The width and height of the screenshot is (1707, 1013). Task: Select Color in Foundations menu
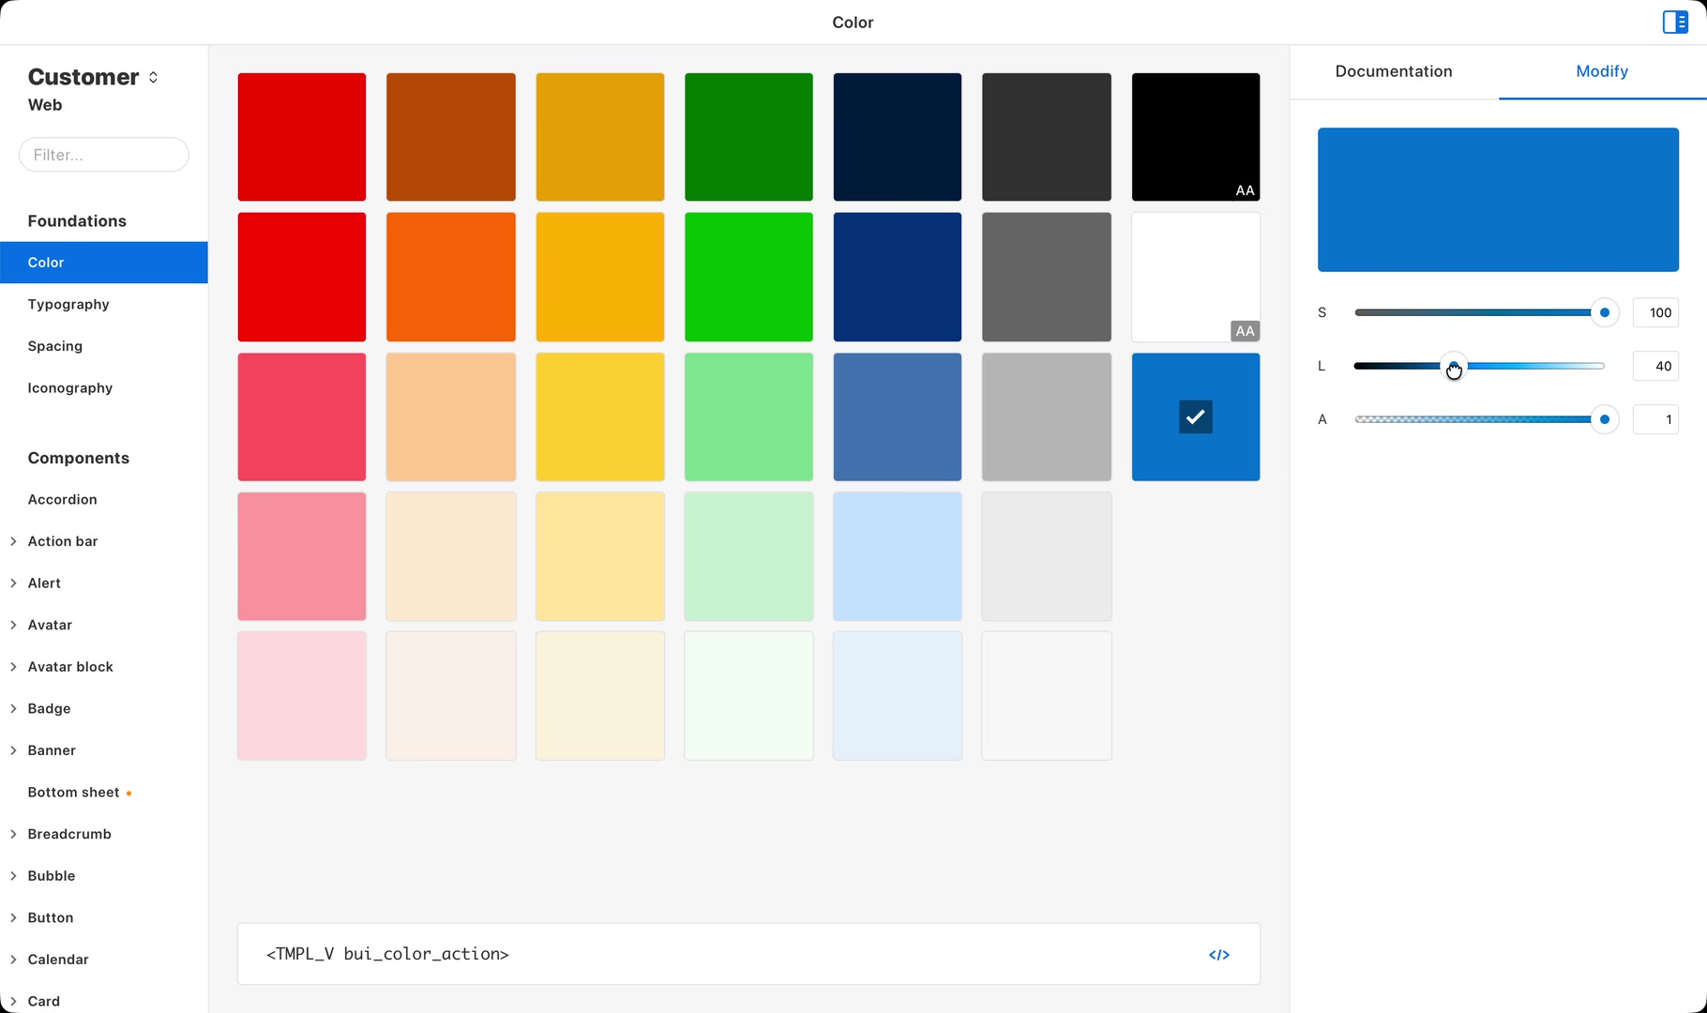pyautogui.click(x=104, y=263)
